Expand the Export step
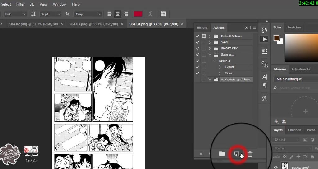 click(220, 67)
